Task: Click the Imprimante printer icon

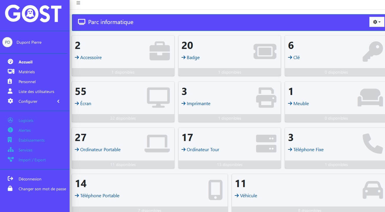Action: (x=266, y=98)
